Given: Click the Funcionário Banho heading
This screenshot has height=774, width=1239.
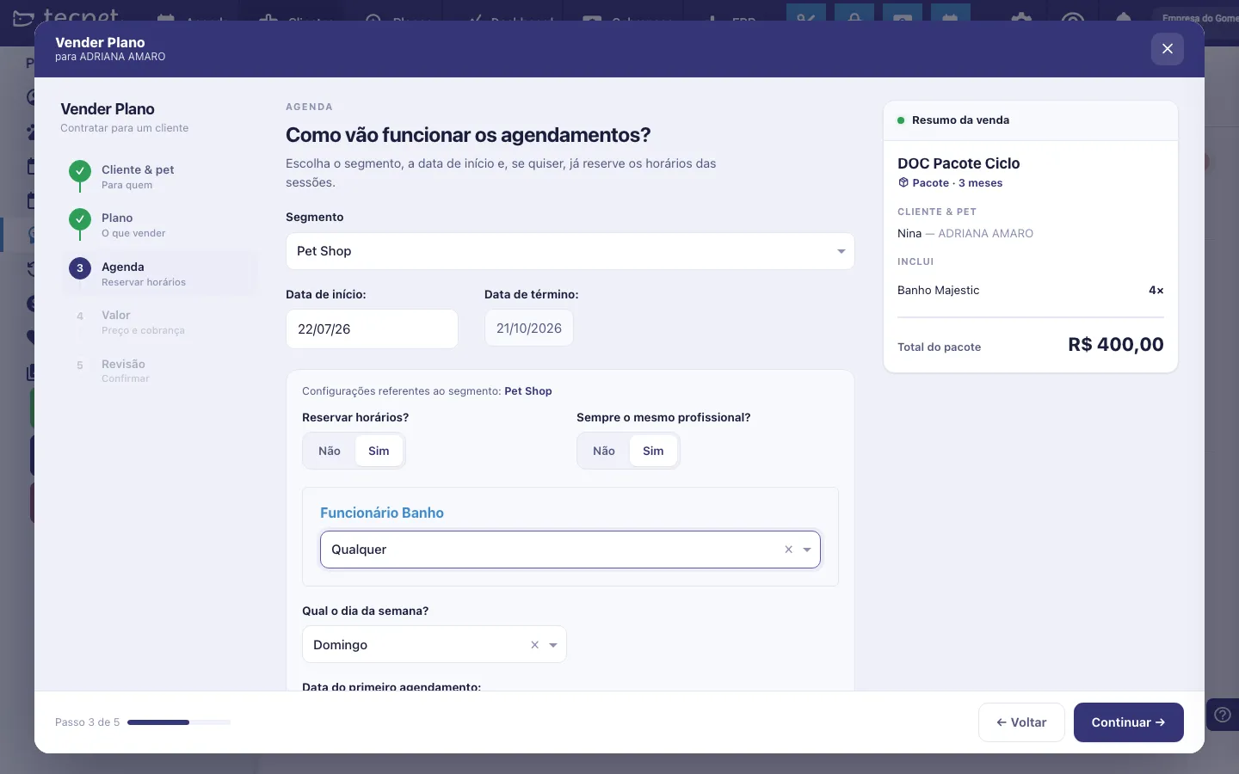Looking at the screenshot, I should (382, 513).
